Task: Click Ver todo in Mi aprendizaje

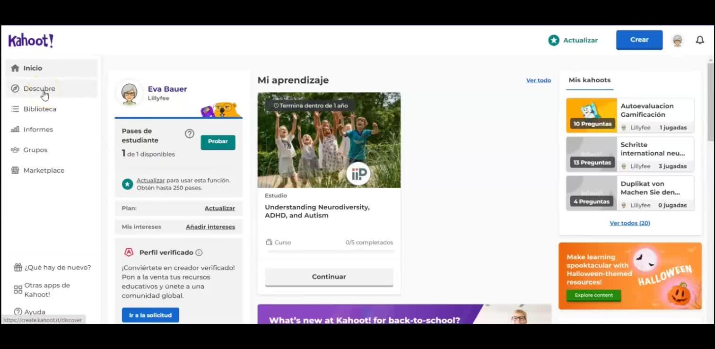Action: coord(539,80)
